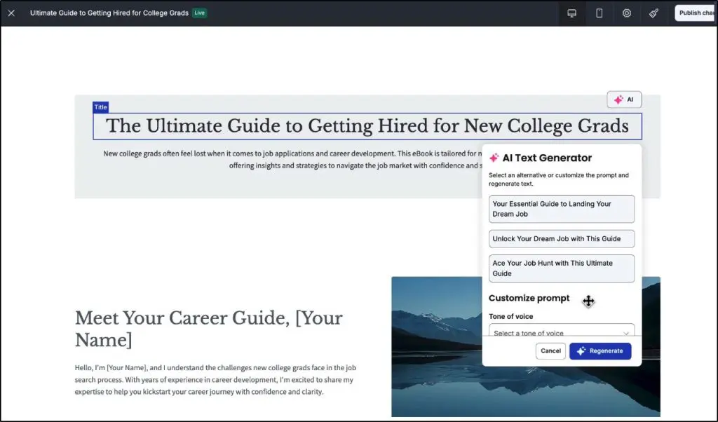Switch to desktop preview icon

tap(571, 13)
